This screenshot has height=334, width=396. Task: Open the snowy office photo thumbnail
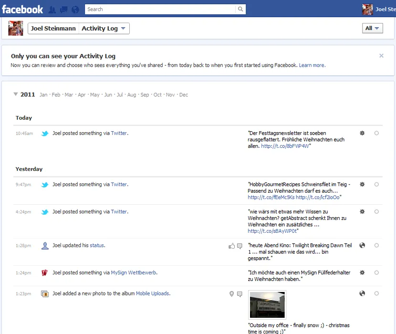tap(267, 305)
